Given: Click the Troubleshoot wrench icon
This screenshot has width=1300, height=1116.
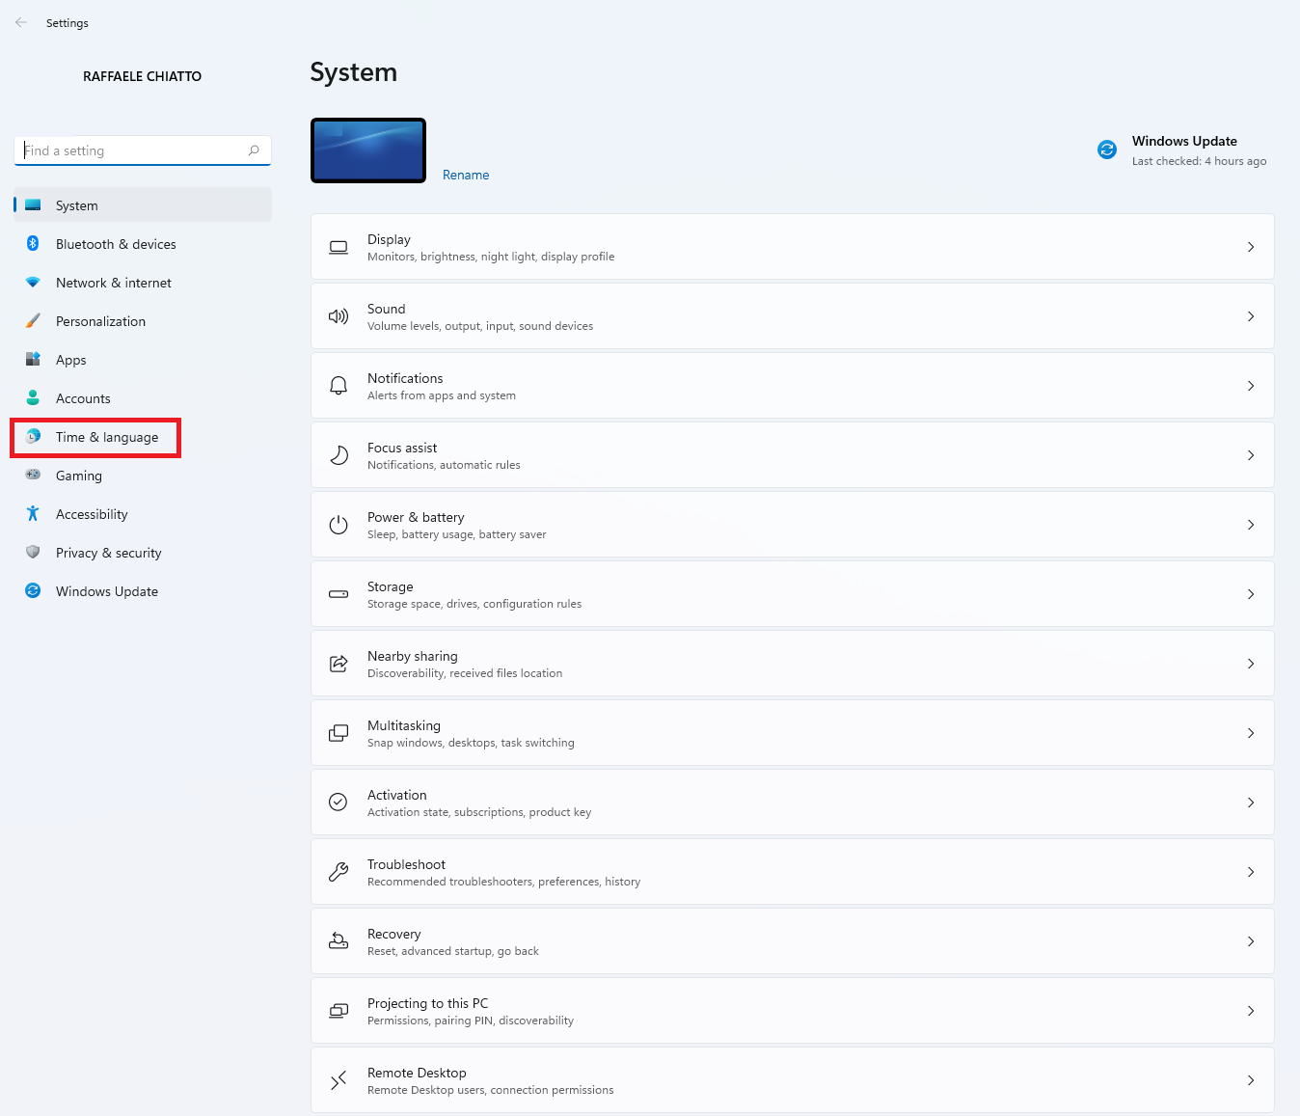Looking at the screenshot, I should click(339, 872).
